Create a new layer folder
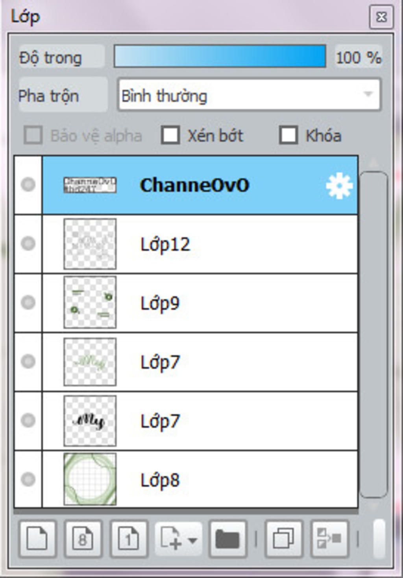The width and height of the screenshot is (403, 578). (x=228, y=538)
